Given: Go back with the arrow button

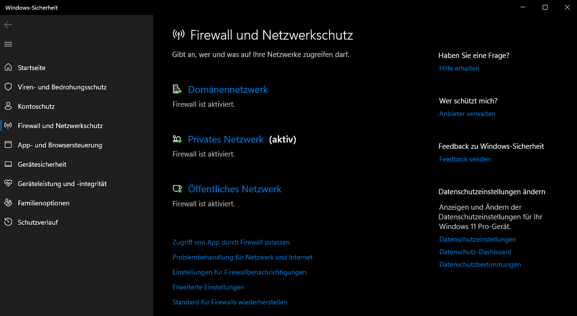Looking at the screenshot, I should point(8,24).
